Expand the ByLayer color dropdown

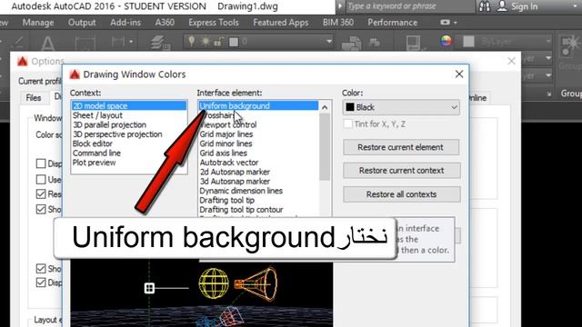tap(548, 41)
